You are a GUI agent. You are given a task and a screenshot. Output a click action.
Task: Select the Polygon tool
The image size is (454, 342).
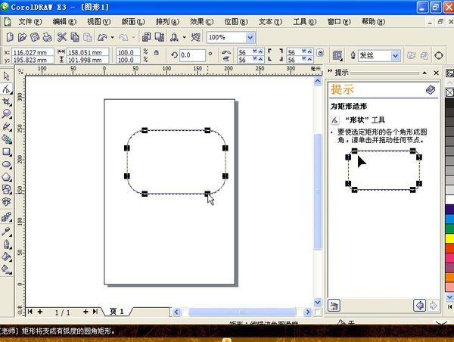[x=6, y=177]
